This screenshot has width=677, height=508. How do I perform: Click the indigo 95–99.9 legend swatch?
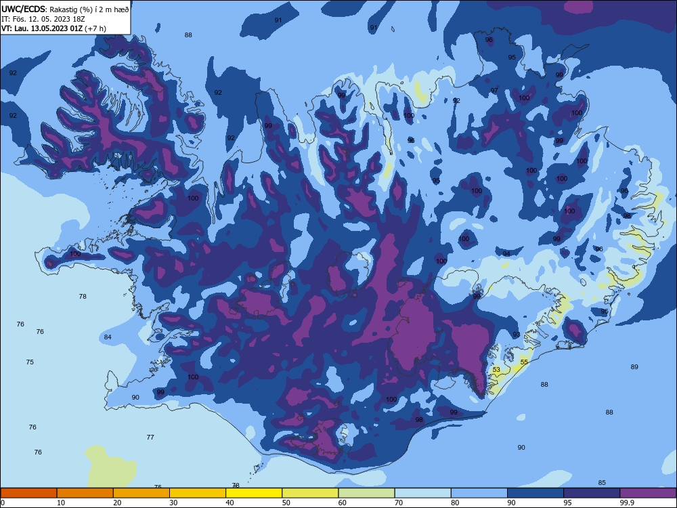592,493
